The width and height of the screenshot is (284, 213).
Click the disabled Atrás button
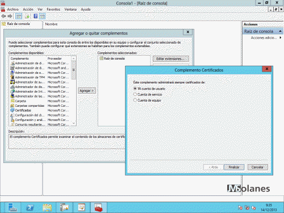[x=213, y=167]
